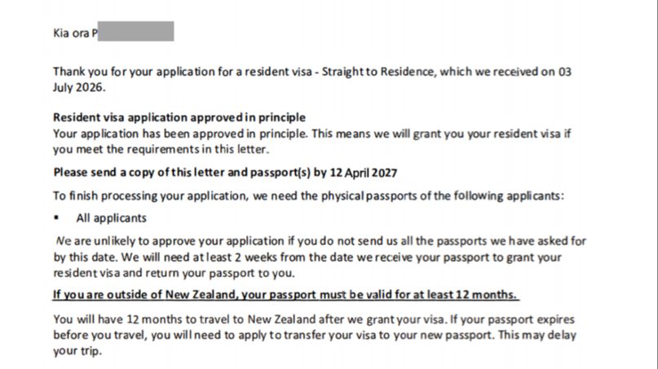
Task: Click the 'All applicants' list item
Action: pyautogui.click(x=111, y=218)
